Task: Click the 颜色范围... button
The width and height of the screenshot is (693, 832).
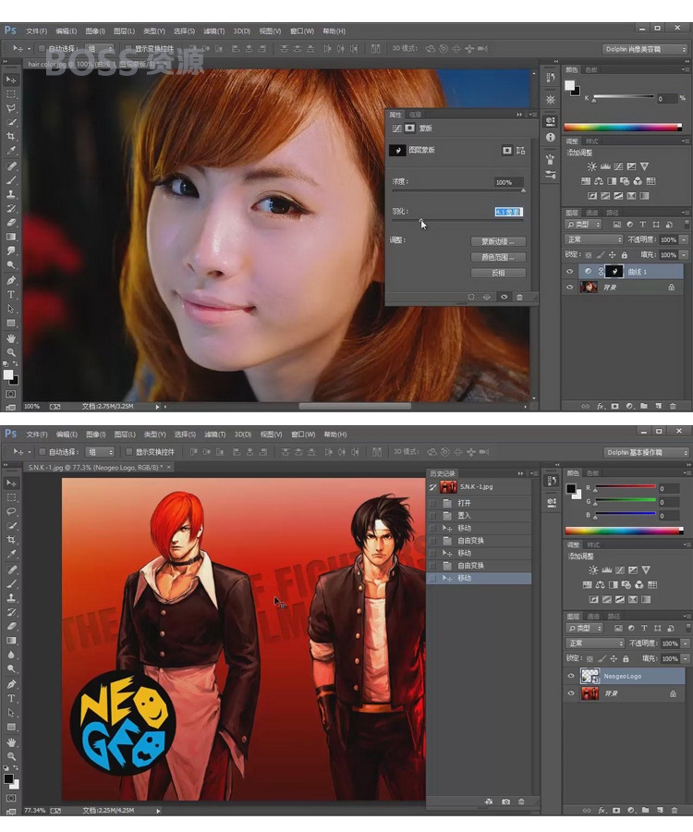Action: point(498,257)
